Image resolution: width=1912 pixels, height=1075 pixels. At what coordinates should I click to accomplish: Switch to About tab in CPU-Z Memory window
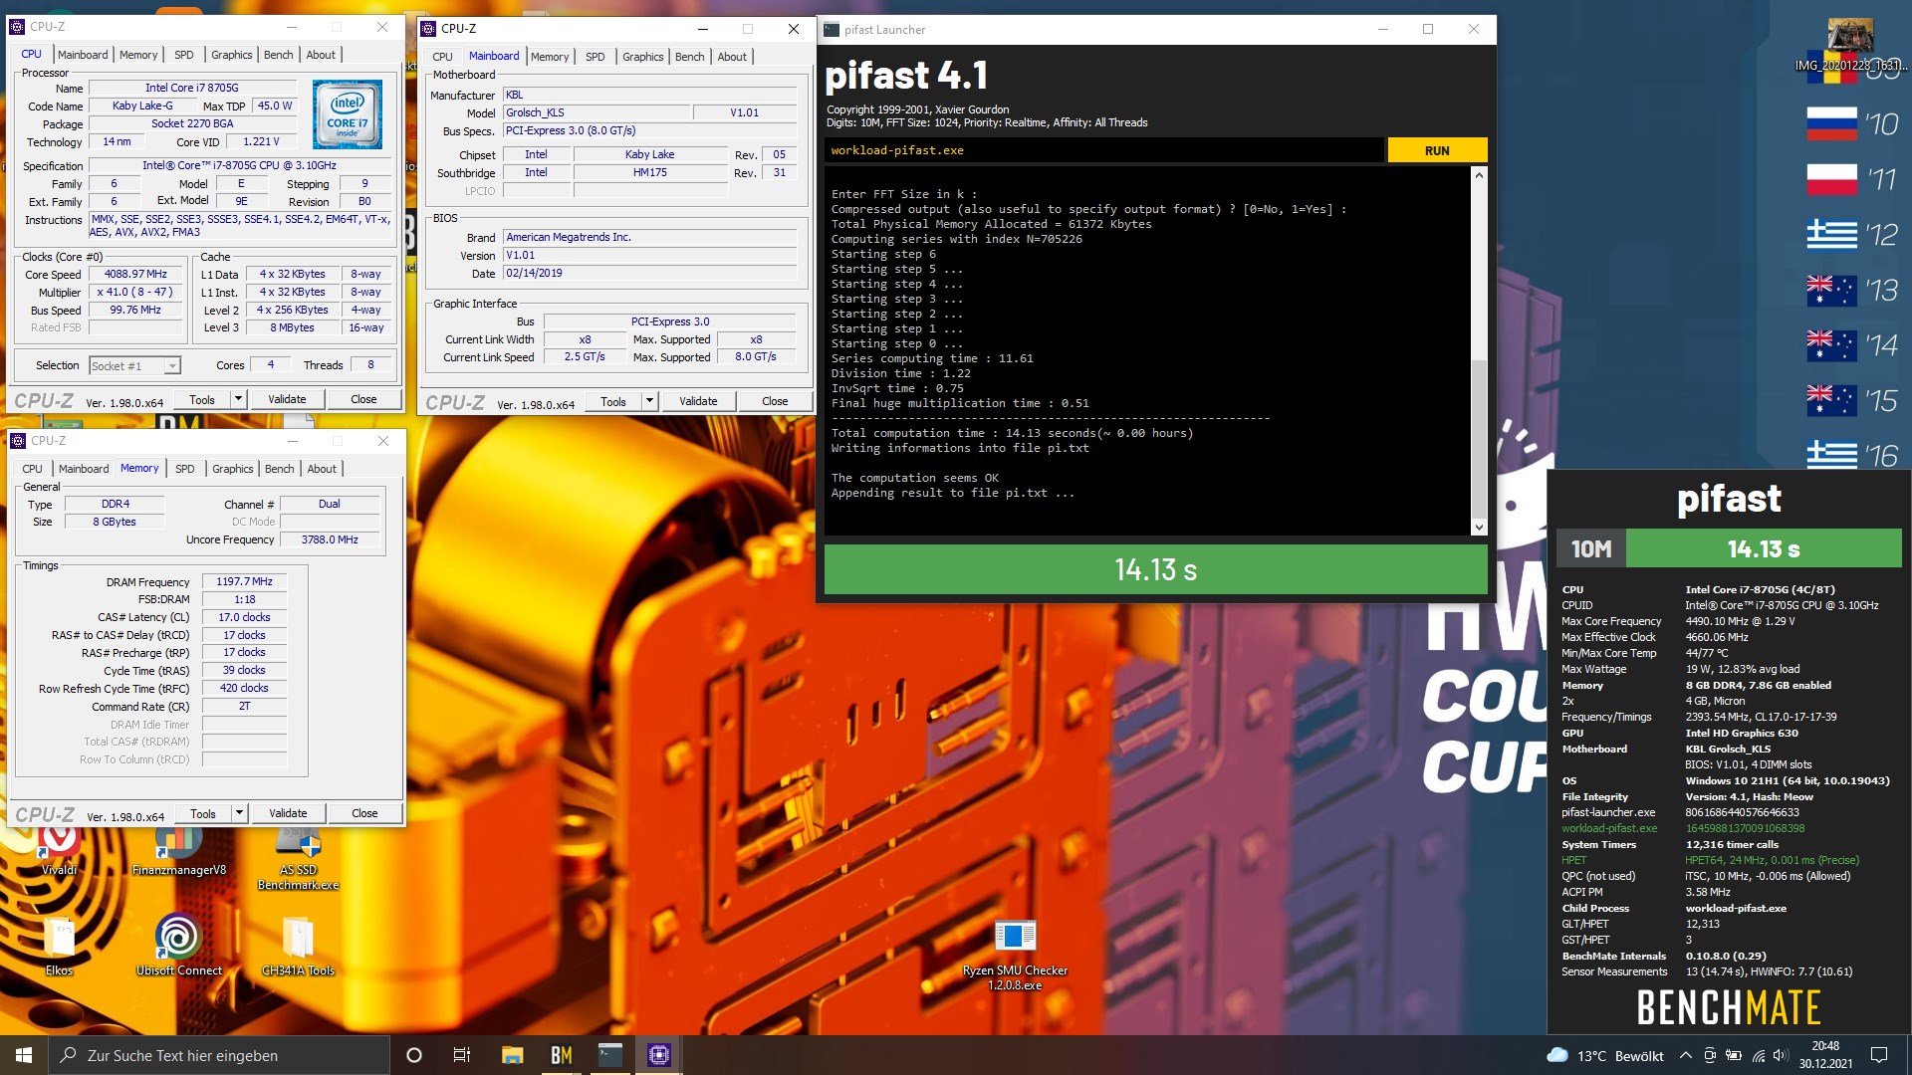[322, 469]
